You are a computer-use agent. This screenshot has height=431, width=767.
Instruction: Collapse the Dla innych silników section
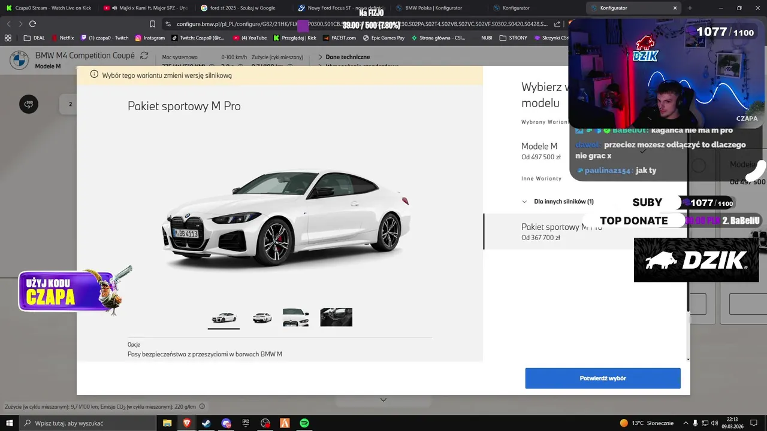pos(558,202)
